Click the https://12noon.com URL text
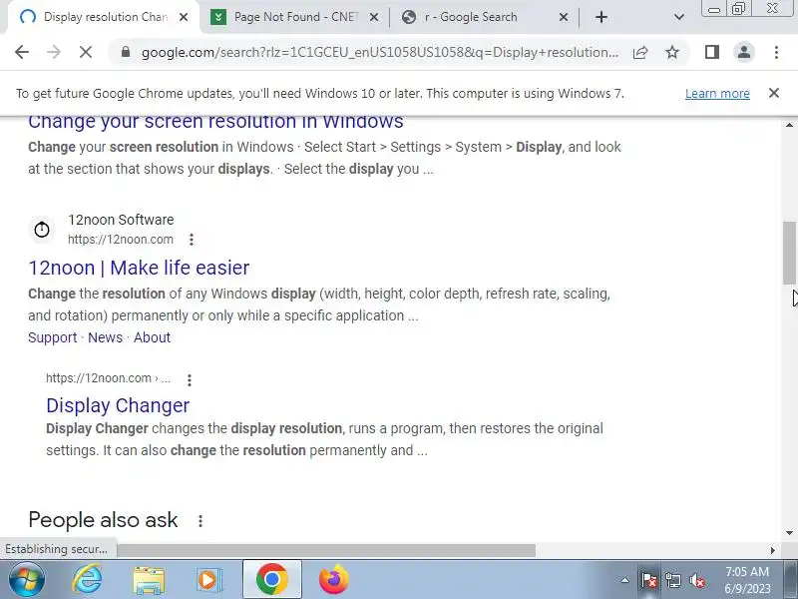Image resolution: width=798 pixels, height=599 pixels. 121,240
